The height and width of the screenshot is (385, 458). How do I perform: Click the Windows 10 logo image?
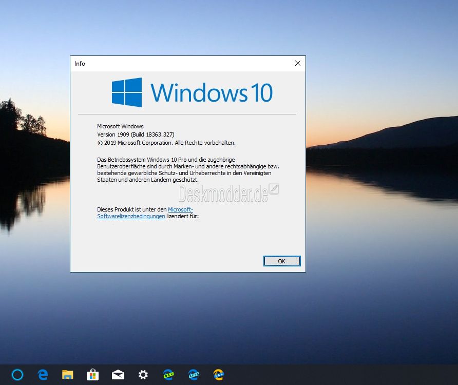click(x=192, y=92)
